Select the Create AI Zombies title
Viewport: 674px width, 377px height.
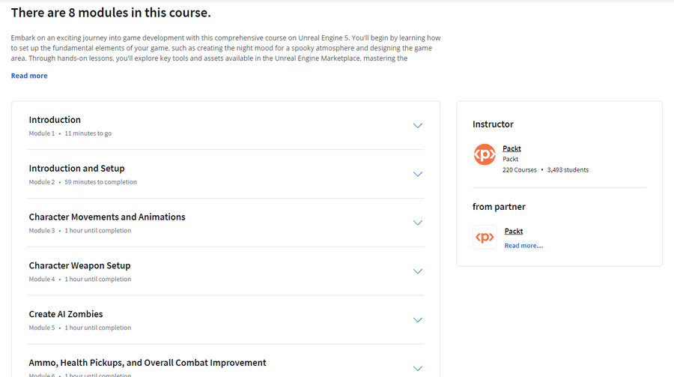66,314
